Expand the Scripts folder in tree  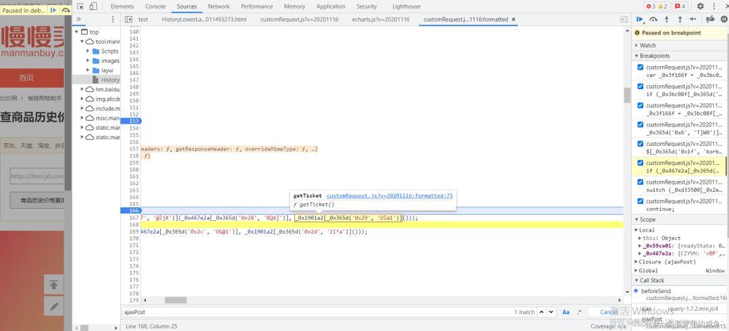(88, 51)
